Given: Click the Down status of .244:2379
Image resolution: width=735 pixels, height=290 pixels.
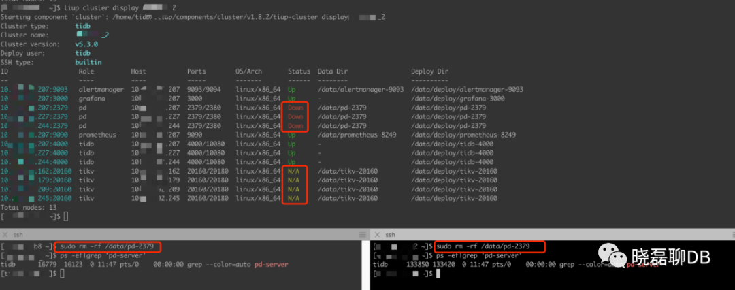Looking at the screenshot, I should [x=295, y=126].
